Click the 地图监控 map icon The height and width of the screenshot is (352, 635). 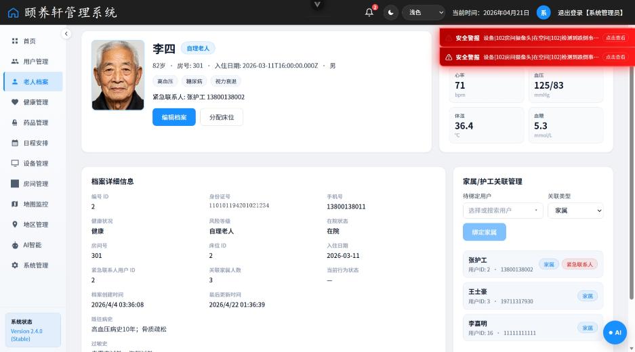(x=15, y=204)
